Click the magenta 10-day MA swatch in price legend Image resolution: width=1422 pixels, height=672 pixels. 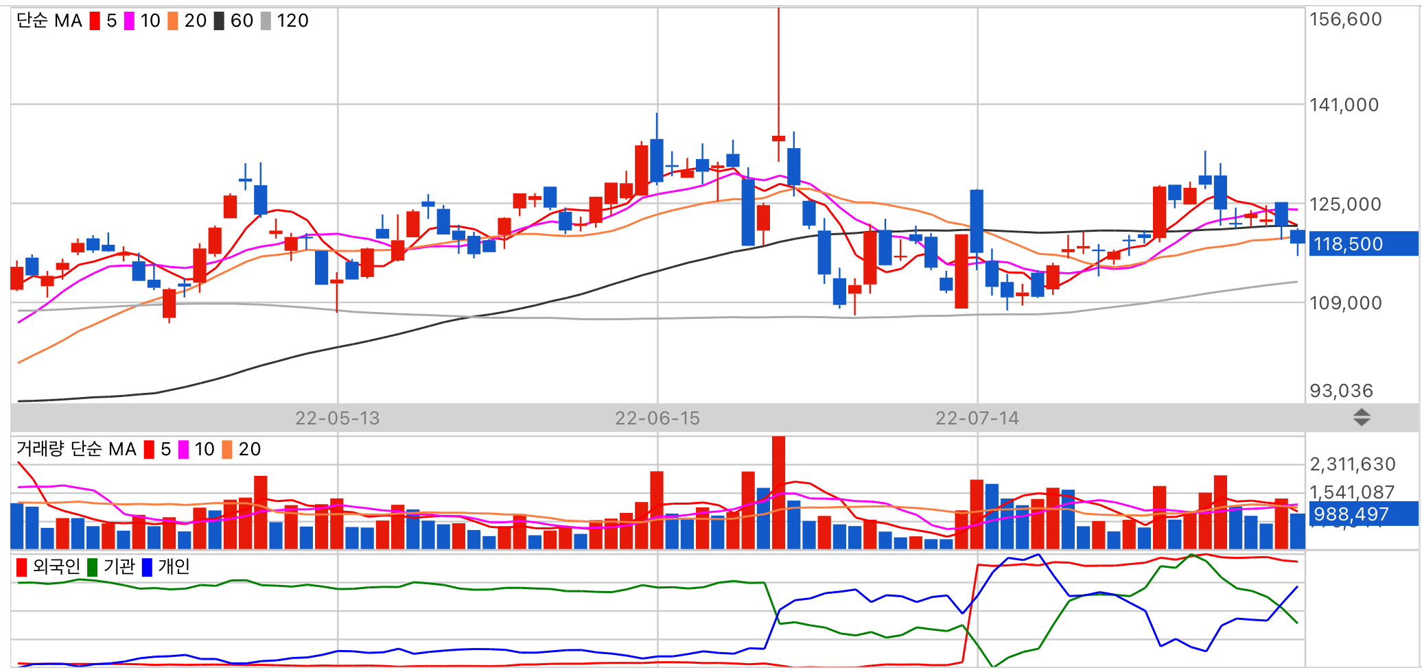tap(129, 21)
